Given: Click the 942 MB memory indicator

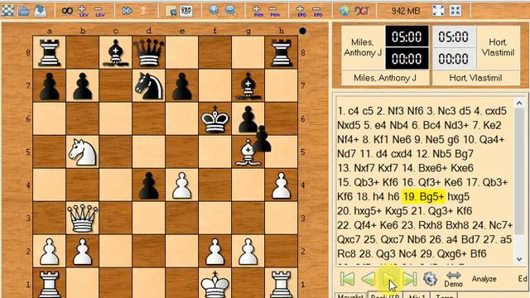Looking at the screenshot, I should (x=405, y=11).
